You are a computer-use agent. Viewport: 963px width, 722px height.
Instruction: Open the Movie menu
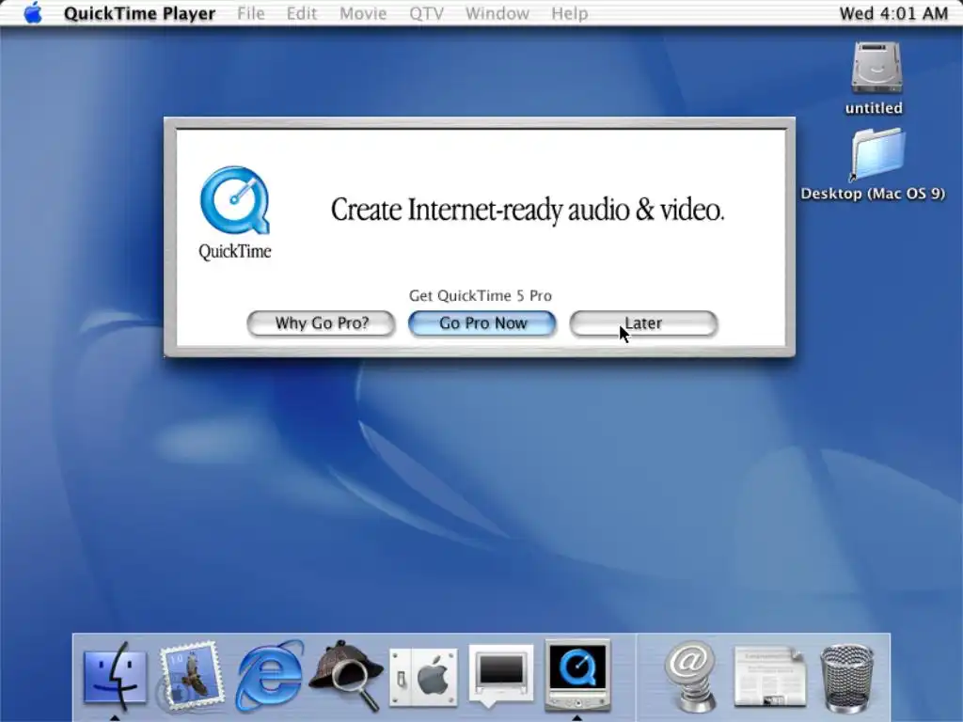[x=363, y=13]
